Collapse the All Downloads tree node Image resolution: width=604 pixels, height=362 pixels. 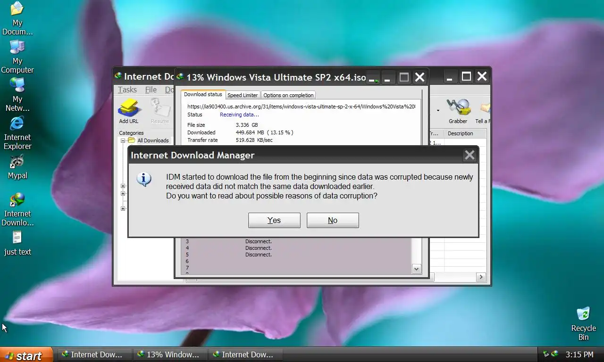123,140
